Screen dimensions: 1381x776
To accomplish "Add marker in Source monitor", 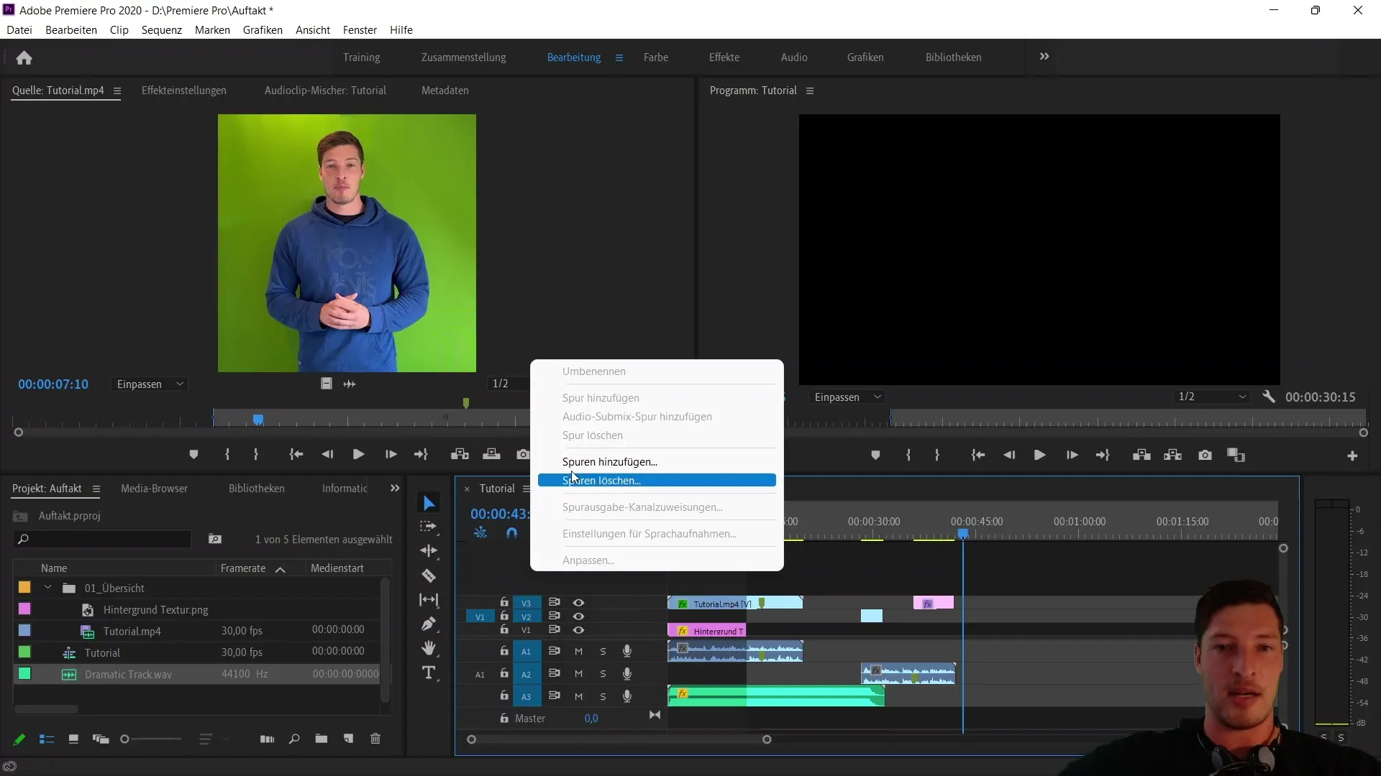I will click(193, 455).
